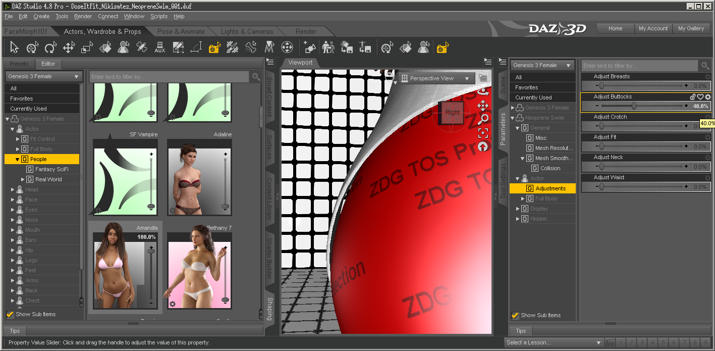The height and width of the screenshot is (351, 715).
Task: Select the Geometry Editor tool
Action: pos(178,48)
